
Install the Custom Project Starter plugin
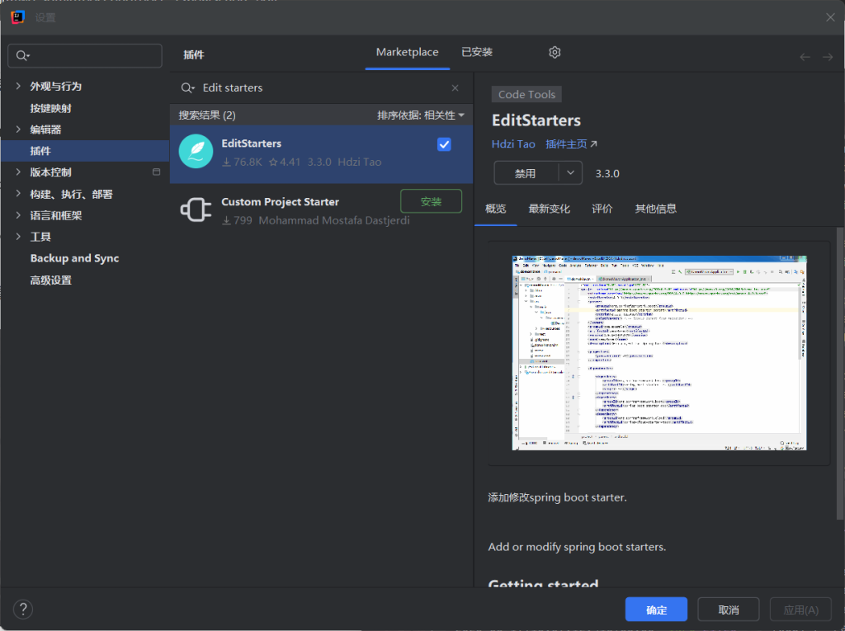pos(431,201)
